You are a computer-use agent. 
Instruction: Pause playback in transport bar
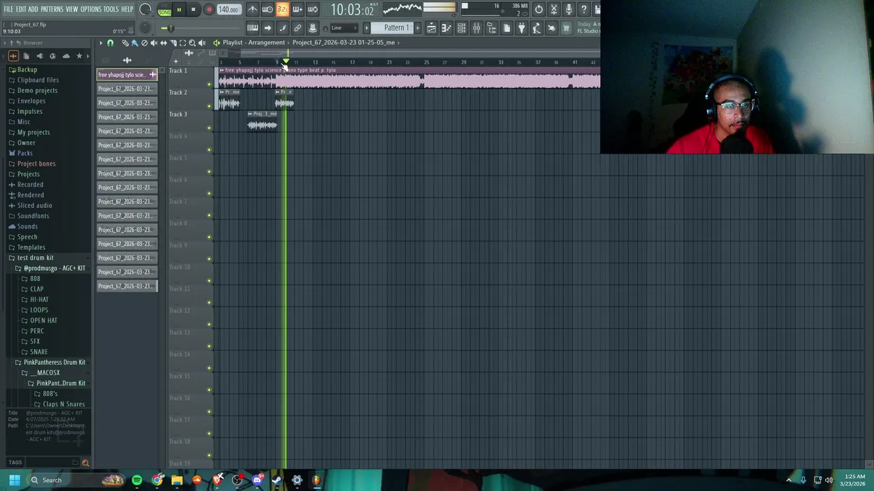pos(179,10)
